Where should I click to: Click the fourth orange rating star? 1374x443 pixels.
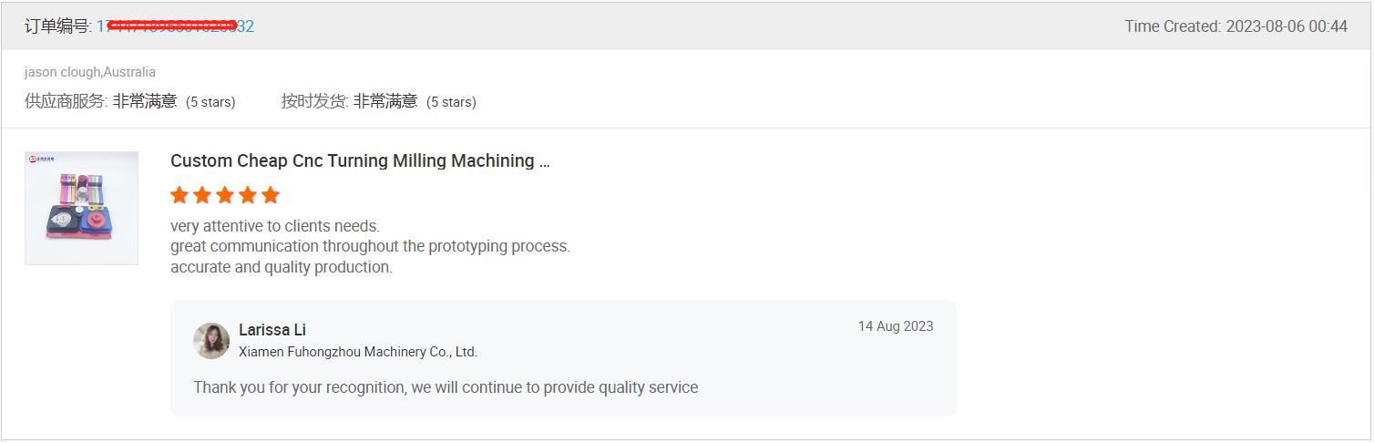248,195
